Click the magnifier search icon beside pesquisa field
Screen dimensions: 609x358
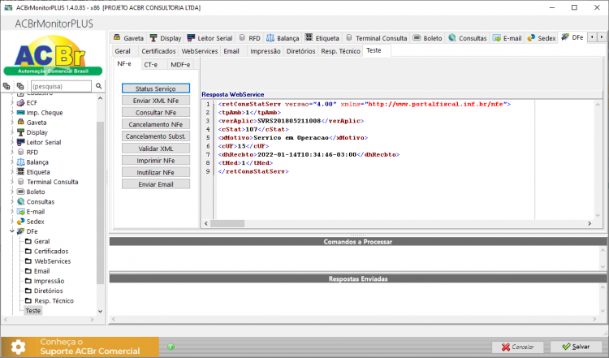point(98,86)
